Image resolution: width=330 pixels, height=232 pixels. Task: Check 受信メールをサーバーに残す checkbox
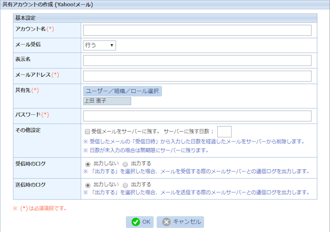point(87,132)
